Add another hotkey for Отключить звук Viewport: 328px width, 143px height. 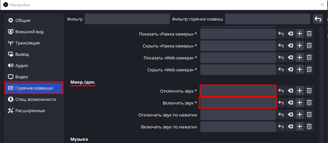point(300,91)
